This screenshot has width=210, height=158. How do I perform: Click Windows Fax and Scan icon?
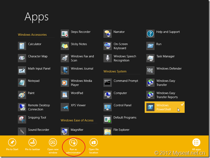tap(65, 58)
